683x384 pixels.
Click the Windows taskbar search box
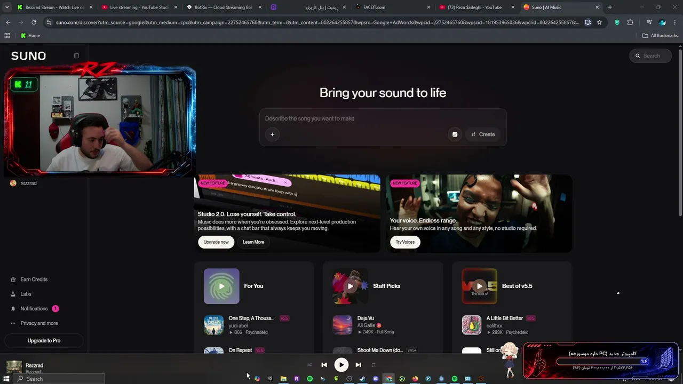tap(59, 379)
